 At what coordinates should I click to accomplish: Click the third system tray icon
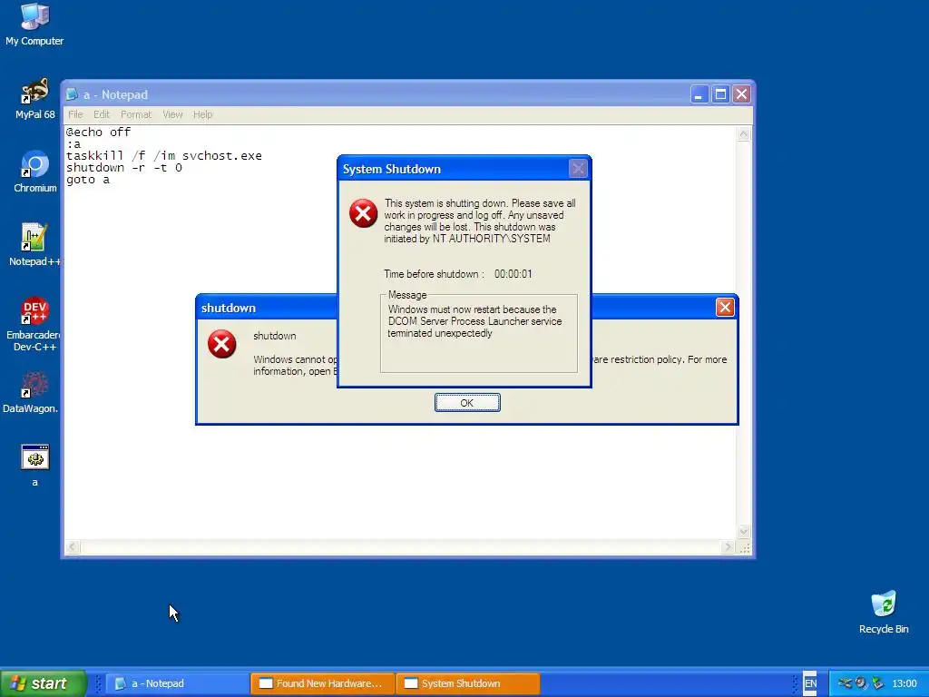click(x=877, y=683)
